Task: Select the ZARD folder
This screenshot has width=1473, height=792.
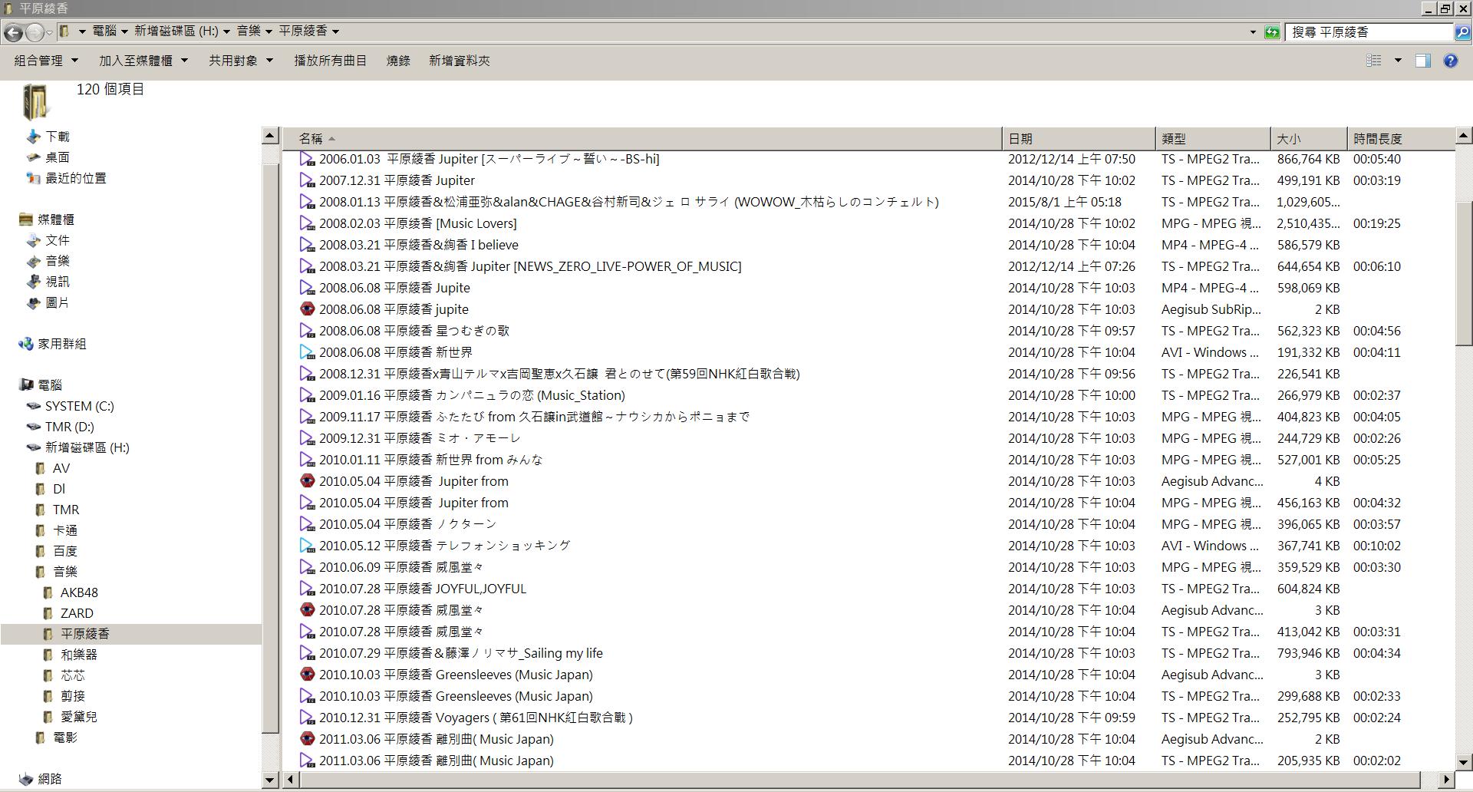Action: click(77, 613)
